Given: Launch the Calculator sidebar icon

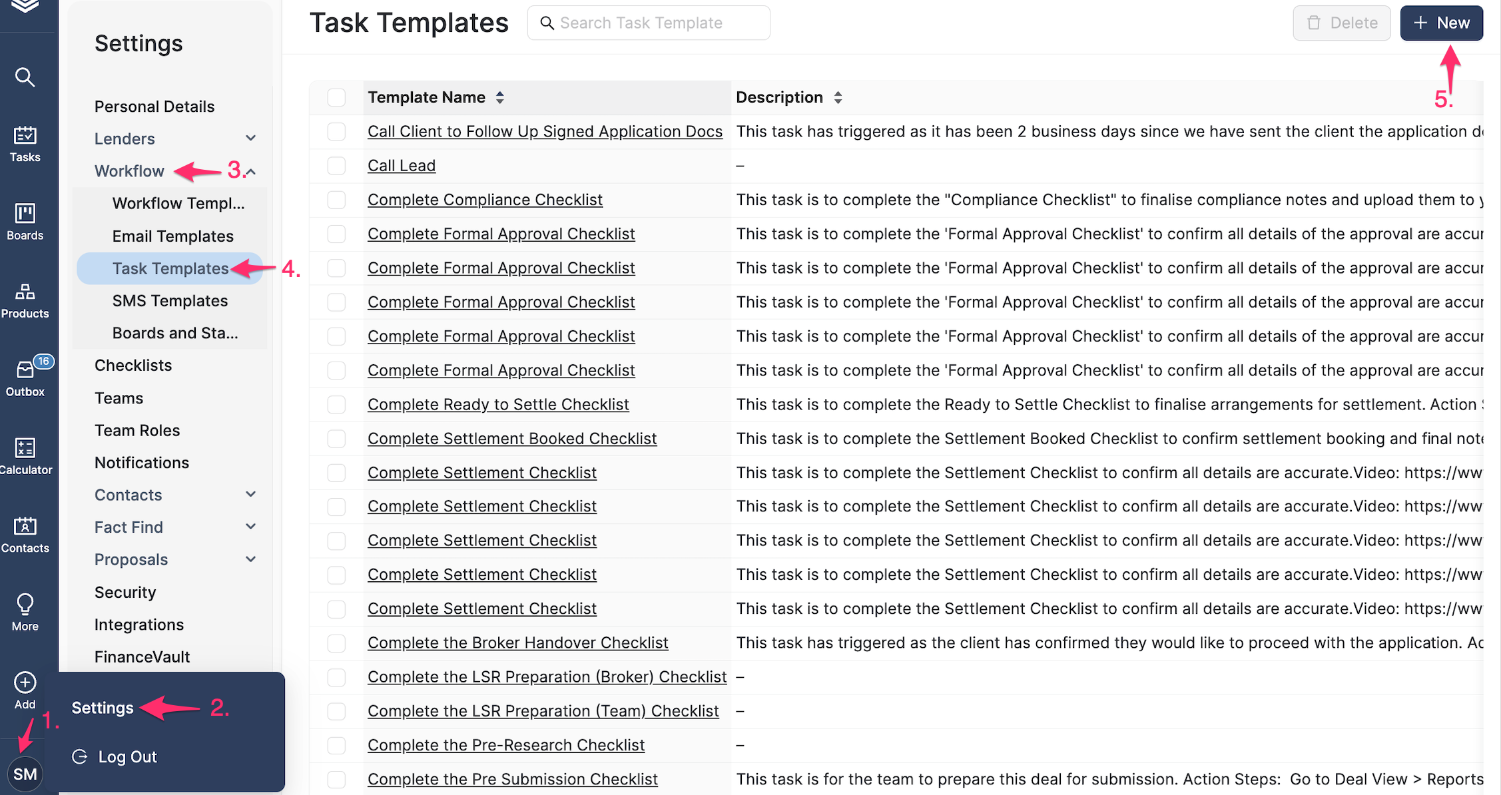Looking at the screenshot, I should [25, 455].
